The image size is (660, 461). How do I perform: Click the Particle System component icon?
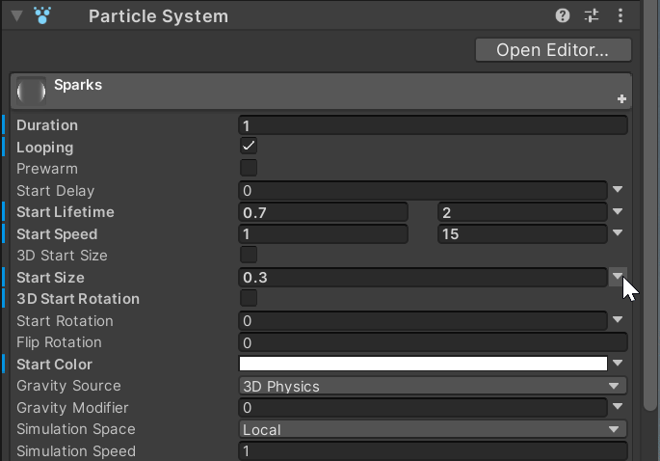(x=42, y=15)
